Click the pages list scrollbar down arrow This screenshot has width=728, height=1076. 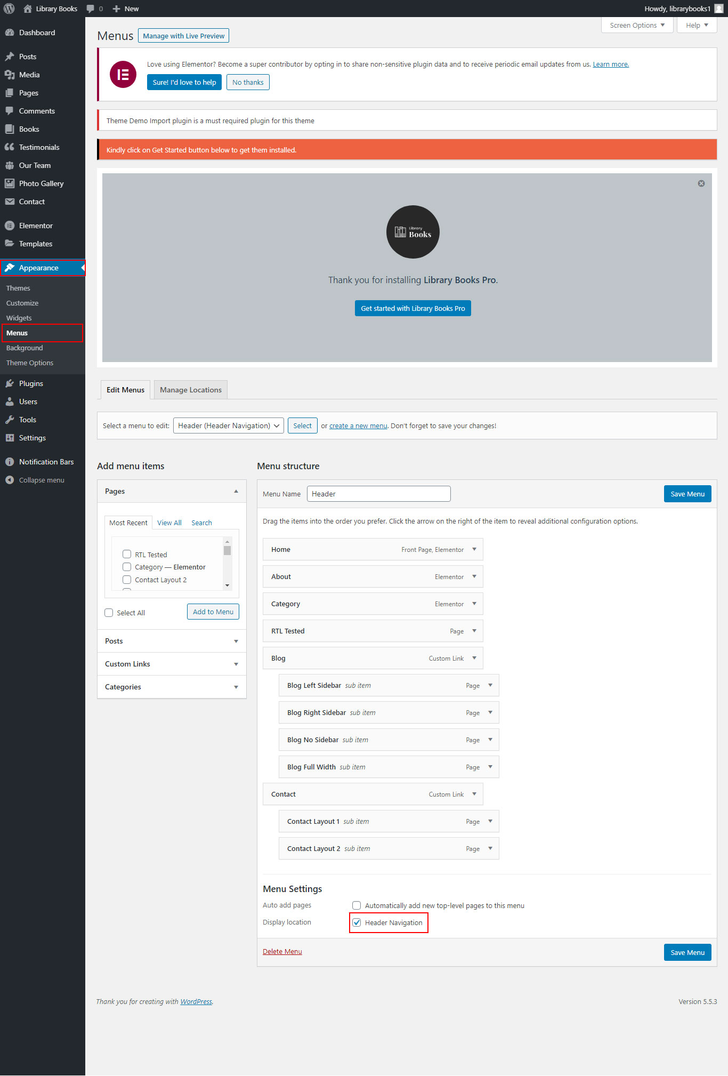click(x=228, y=585)
